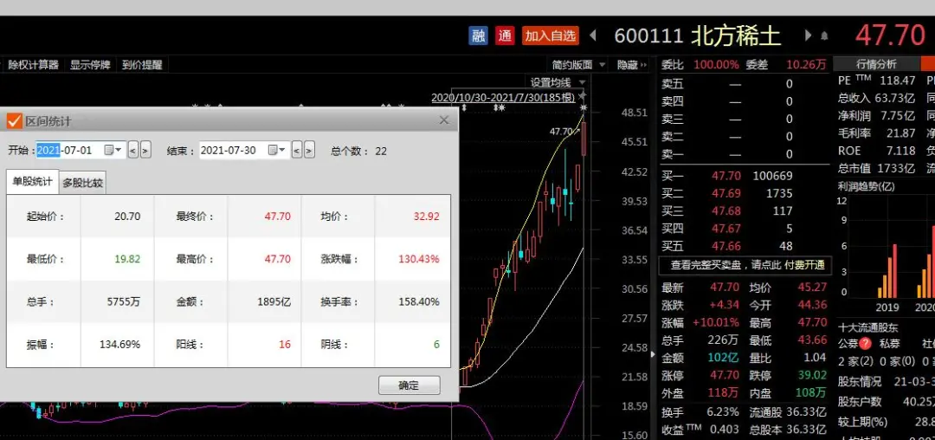Click the 买二 price 47.69

pos(726,193)
